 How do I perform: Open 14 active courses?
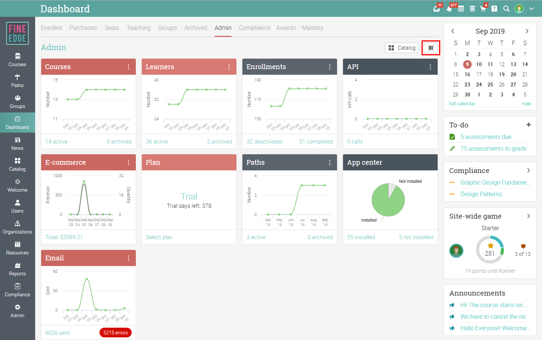click(56, 142)
